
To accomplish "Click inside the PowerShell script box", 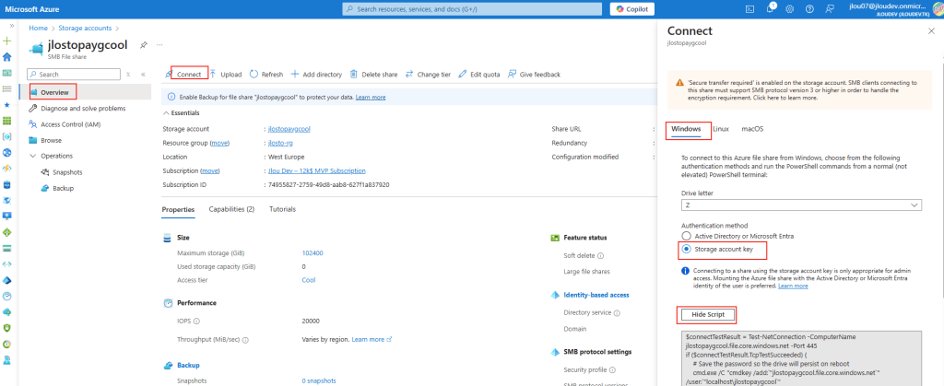I will tap(801, 358).
